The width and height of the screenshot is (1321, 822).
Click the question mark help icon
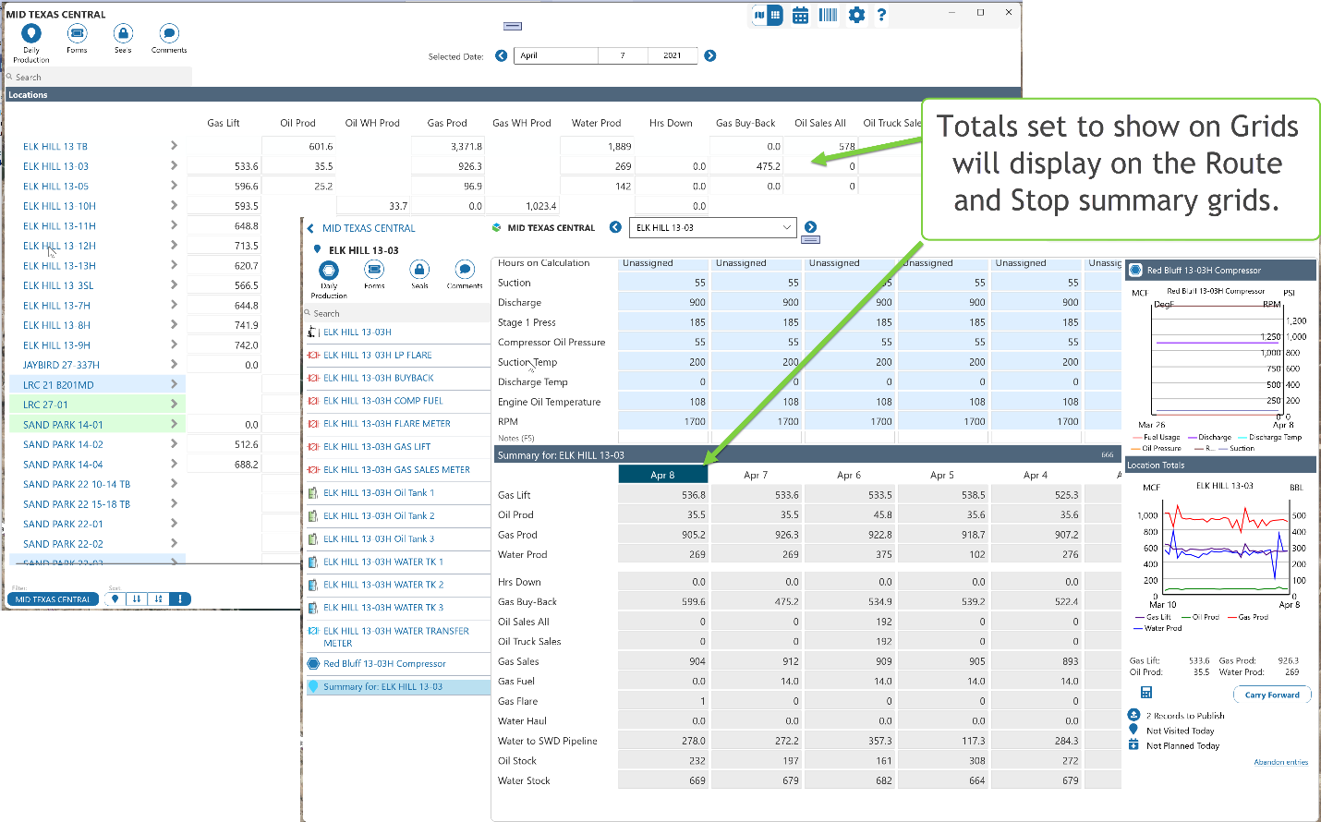pos(881,15)
